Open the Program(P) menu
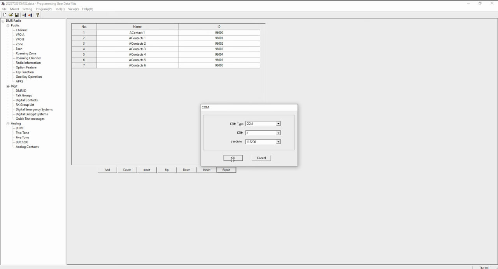This screenshot has height=269, width=498. point(43,9)
